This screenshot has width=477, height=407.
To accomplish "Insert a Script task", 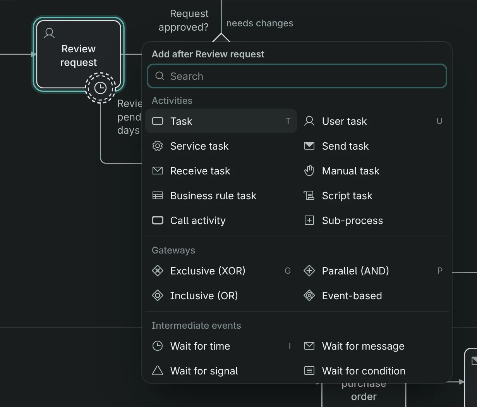I will click(373, 195).
